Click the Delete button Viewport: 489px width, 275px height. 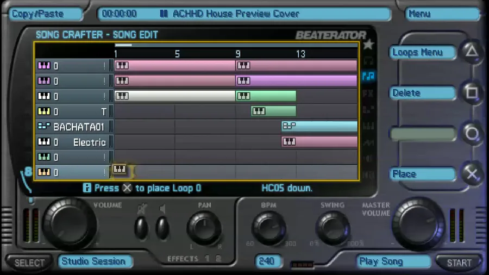pyautogui.click(x=423, y=93)
